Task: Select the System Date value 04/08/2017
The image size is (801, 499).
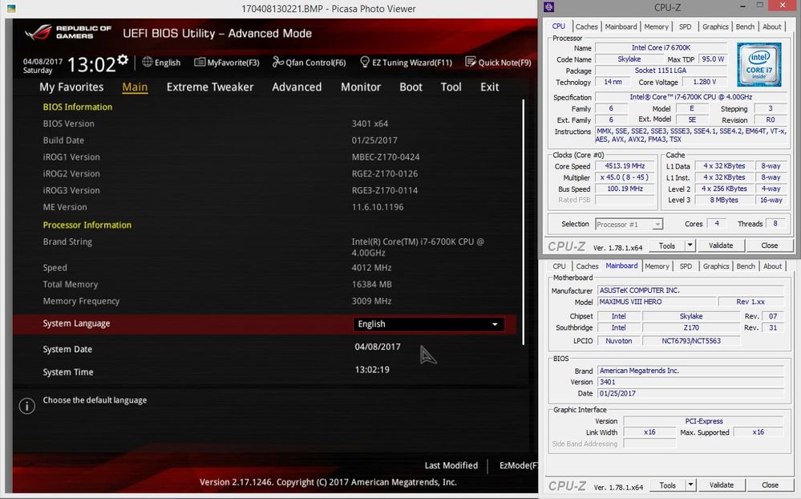Action: [x=378, y=347]
